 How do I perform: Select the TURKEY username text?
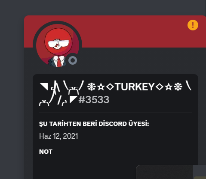[135, 87]
